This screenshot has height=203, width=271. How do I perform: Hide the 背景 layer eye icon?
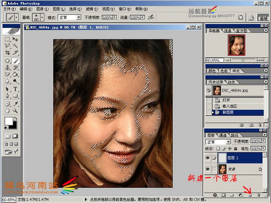tap(208, 169)
